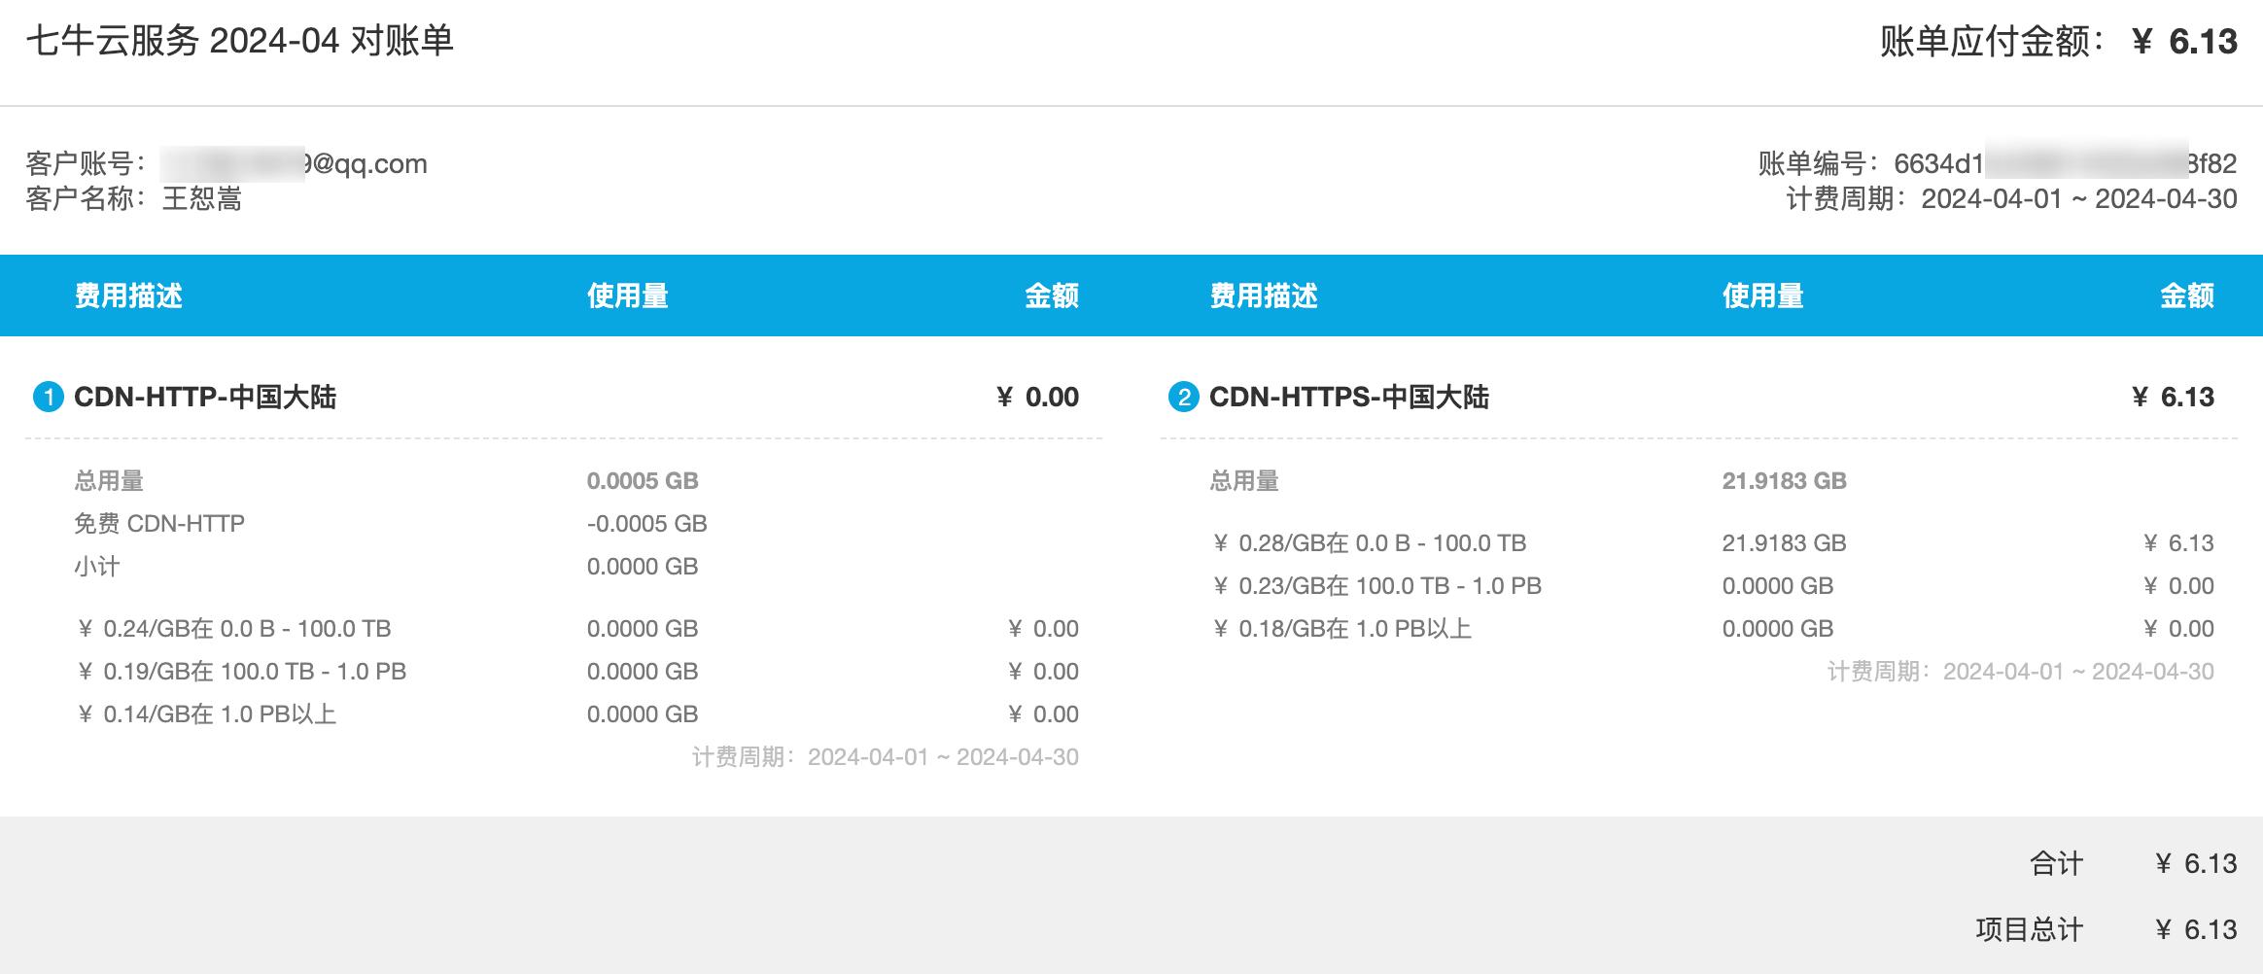Click the ¥ 0.00 amount in 0.24/GB row
Screen dimensions: 2263x974
(x=1043, y=628)
